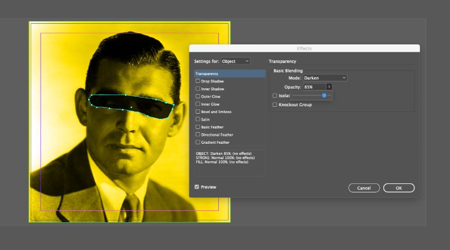The width and height of the screenshot is (450, 250).
Task: Enable the Basic Feather checkbox
Action: (x=198, y=127)
